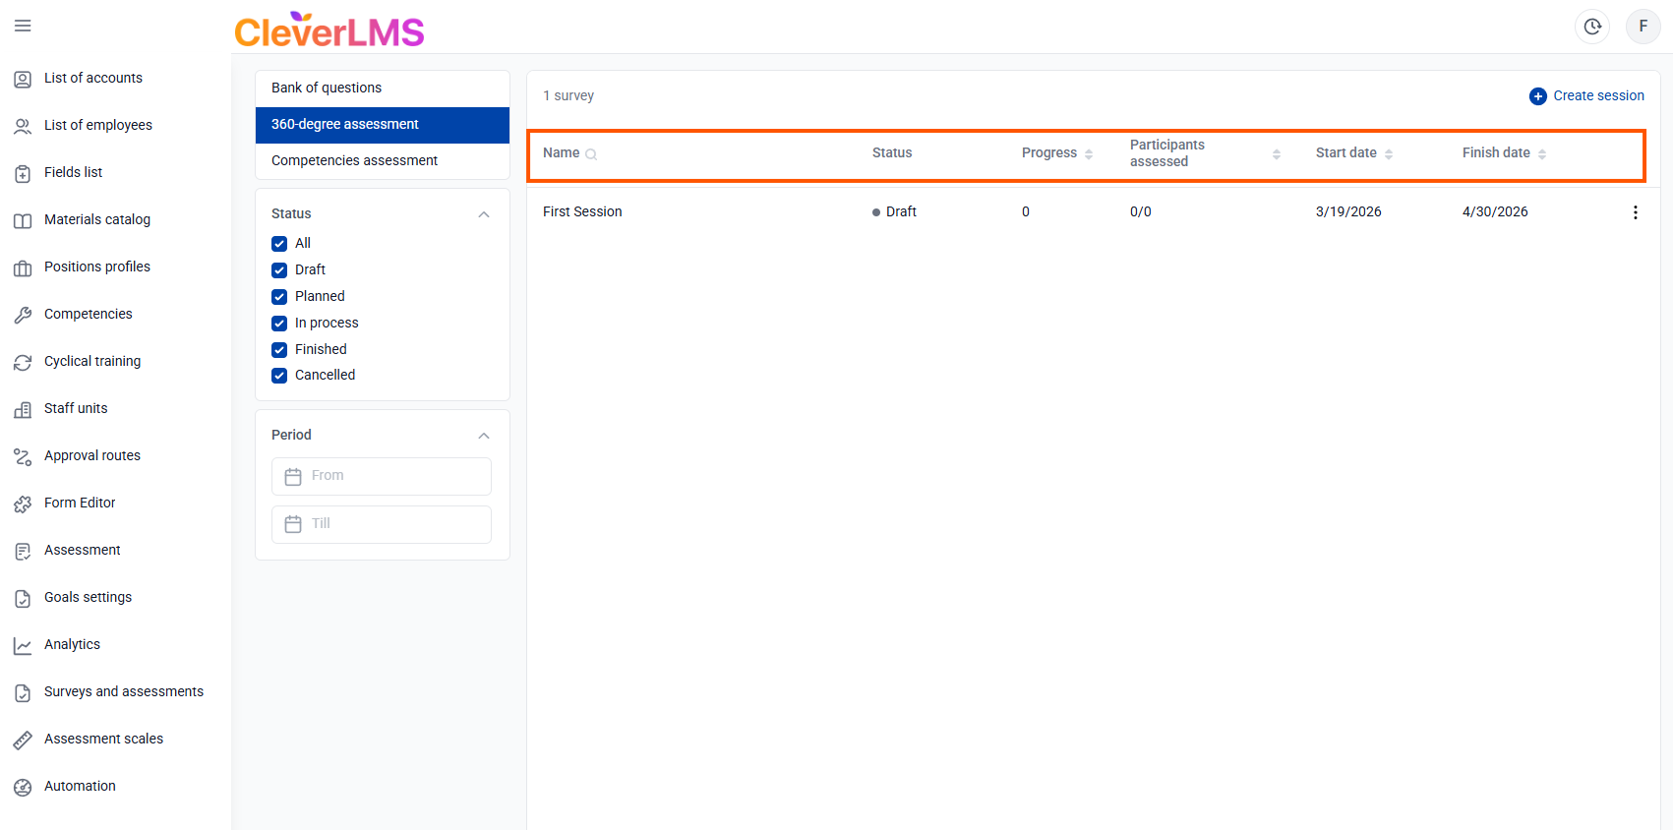This screenshot has height=830, width=1673.
Task: Collapse the Status filter panel
Action: coord(483,214)
